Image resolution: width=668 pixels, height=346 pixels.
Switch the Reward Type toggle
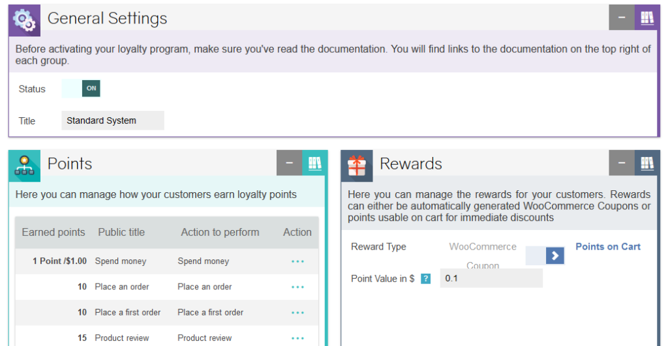(x=545, y=255)
